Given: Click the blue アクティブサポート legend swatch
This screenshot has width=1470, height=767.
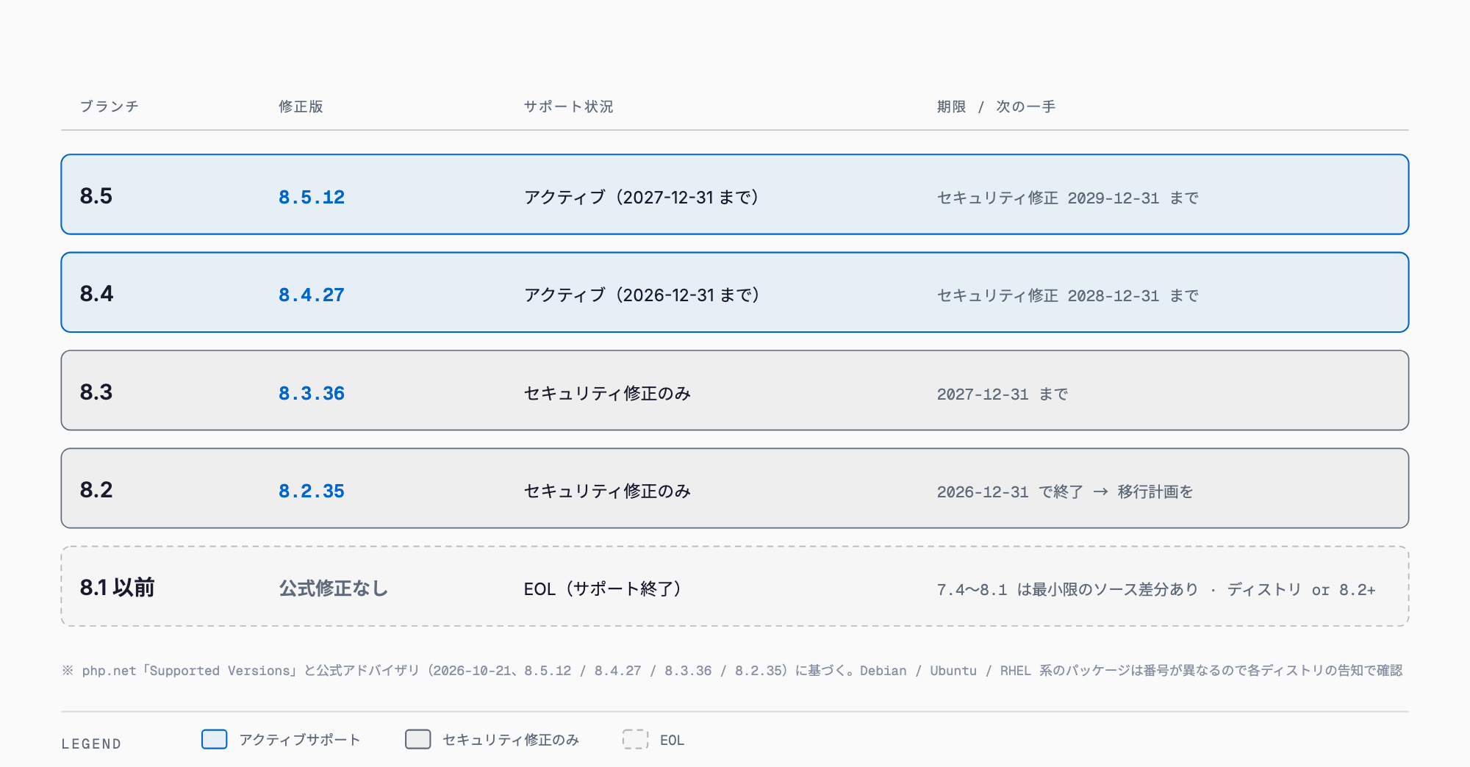Looking at the screenshot, I should 215,739.
